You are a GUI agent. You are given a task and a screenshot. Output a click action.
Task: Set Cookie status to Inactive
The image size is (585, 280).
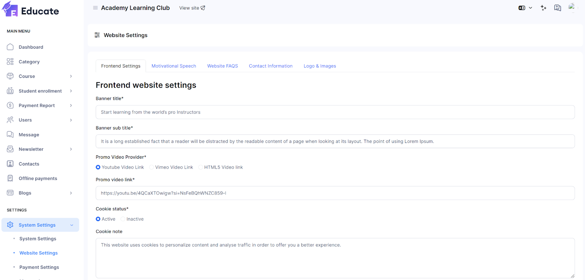click(123, 219)
